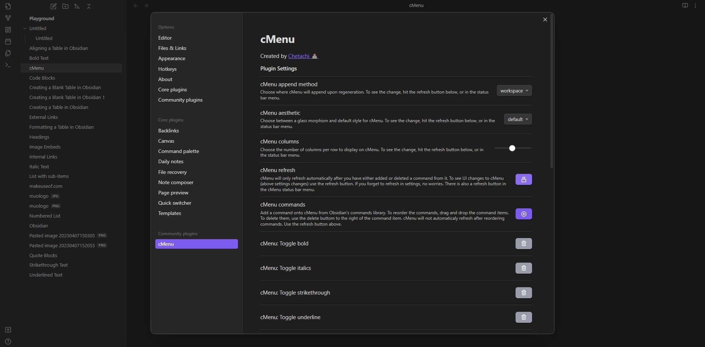
Task: Open Editor settings tab
Action: (x=196, y=38)
